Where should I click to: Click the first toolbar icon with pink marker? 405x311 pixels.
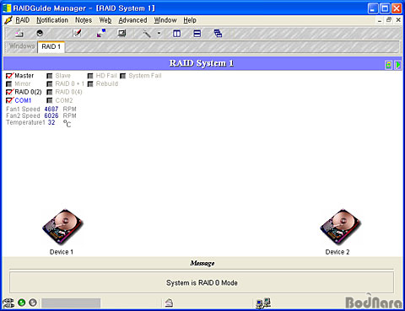(x=19, y=34)
